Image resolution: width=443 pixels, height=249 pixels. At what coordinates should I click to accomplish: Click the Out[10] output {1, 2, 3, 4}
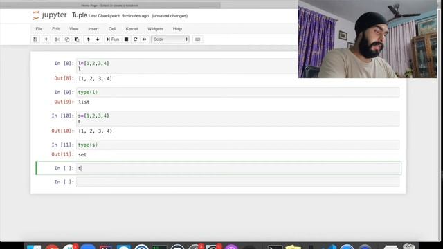coord(96,131)
